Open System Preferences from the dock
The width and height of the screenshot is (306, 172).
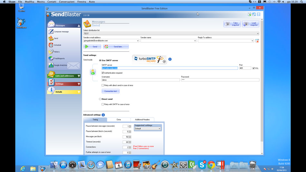coord(183,165)
